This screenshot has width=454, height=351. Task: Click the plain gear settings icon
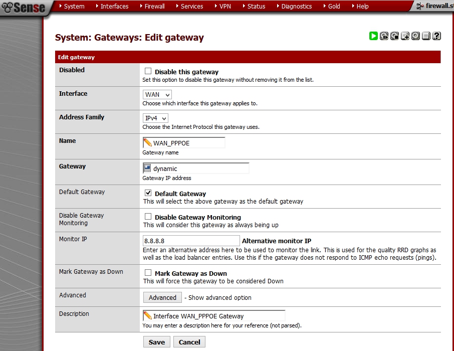[415, 36]
